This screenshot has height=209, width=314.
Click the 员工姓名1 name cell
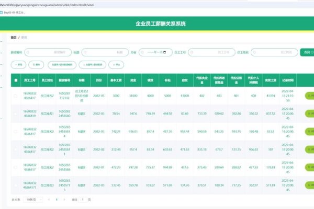[x=47, y=113]
